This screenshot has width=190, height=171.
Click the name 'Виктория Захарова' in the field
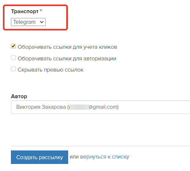[x=41, y=107]
